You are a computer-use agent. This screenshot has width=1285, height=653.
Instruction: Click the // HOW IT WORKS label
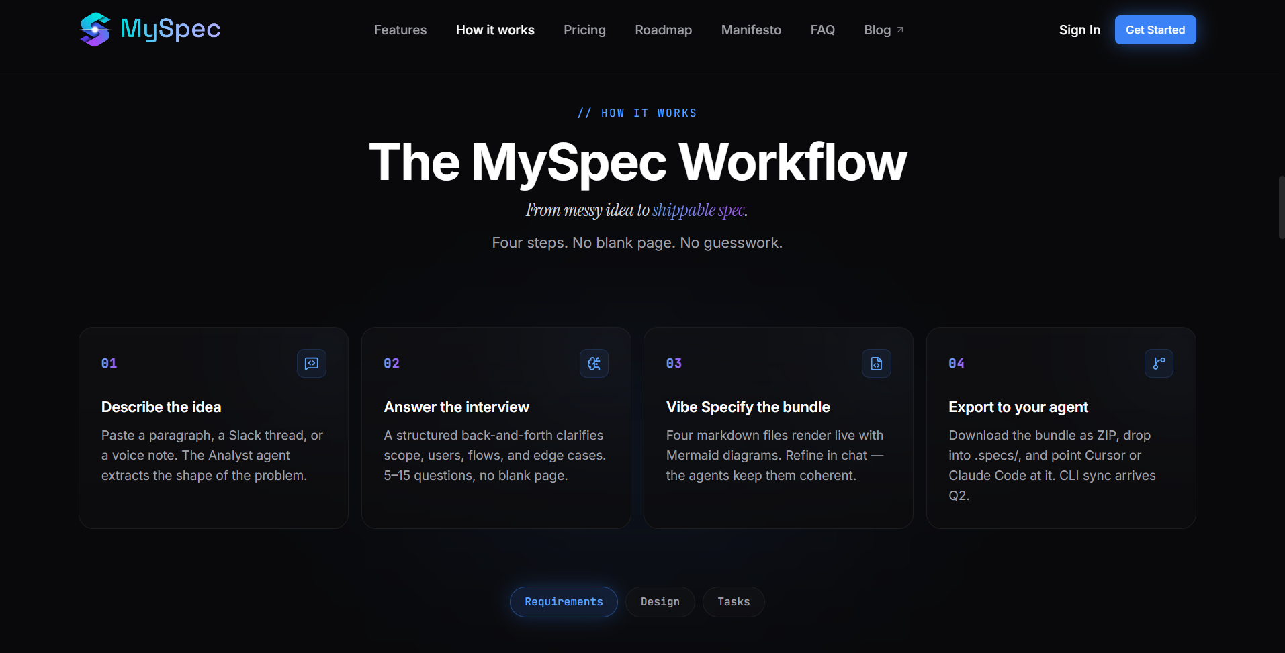637,113
